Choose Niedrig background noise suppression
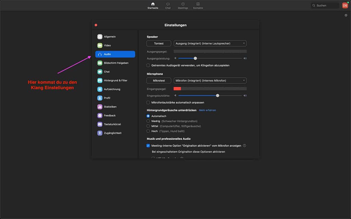Image resolution: width=351 pixels, height=219 pixels. (x=148, y=121)
